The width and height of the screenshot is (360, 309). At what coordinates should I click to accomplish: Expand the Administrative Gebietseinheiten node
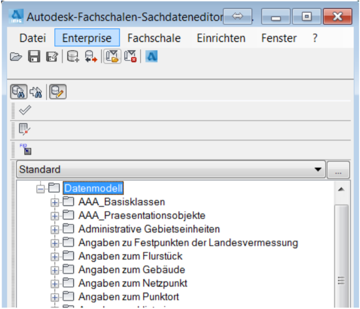coord(55,230)
